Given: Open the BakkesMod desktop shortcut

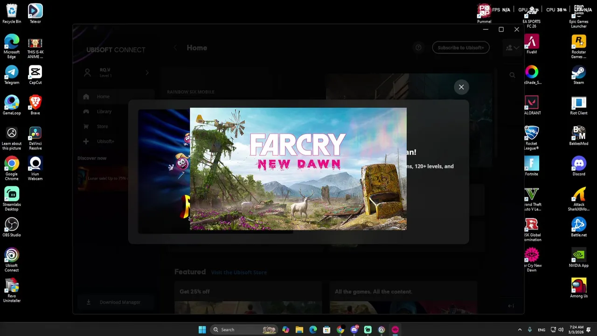Looking at the screenshot, I should click(x=578, y=135).
